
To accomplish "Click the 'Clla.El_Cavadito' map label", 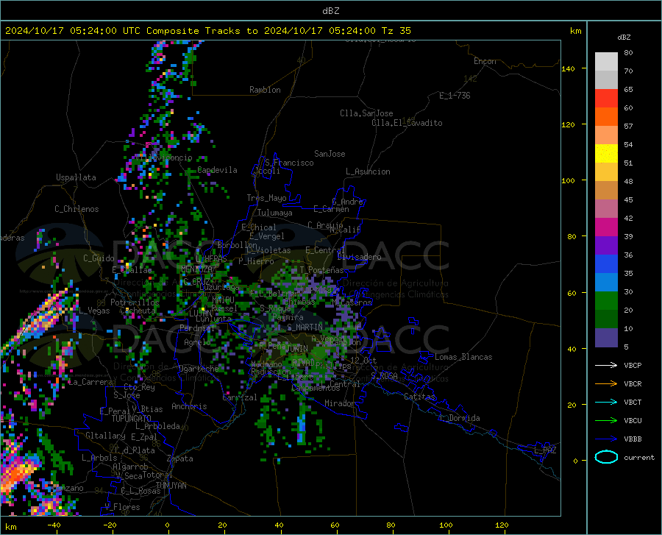I will (407, 123).
